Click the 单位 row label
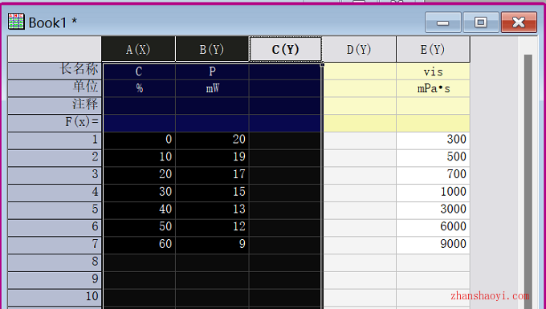The height and width of the screenshot is (309, 546). (x=55, y=88)
